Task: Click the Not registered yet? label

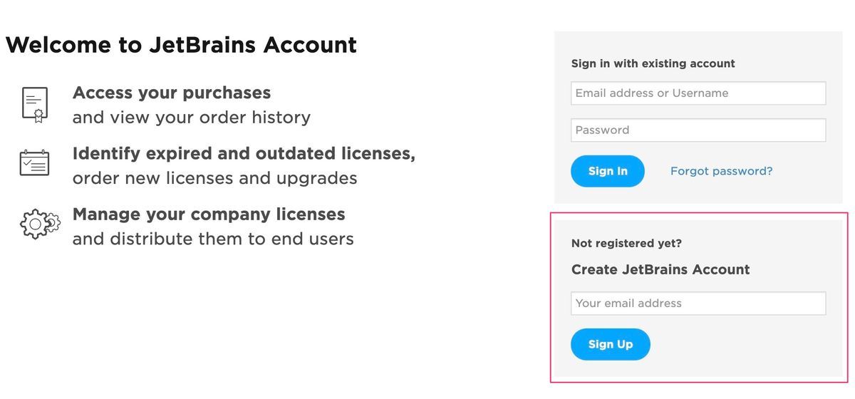Action: (627, 244)
